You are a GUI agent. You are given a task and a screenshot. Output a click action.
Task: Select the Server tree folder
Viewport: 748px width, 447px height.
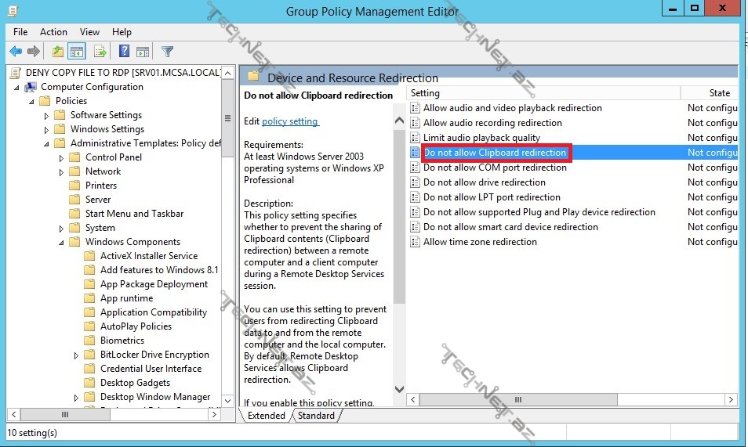click(x=98, y=200)
